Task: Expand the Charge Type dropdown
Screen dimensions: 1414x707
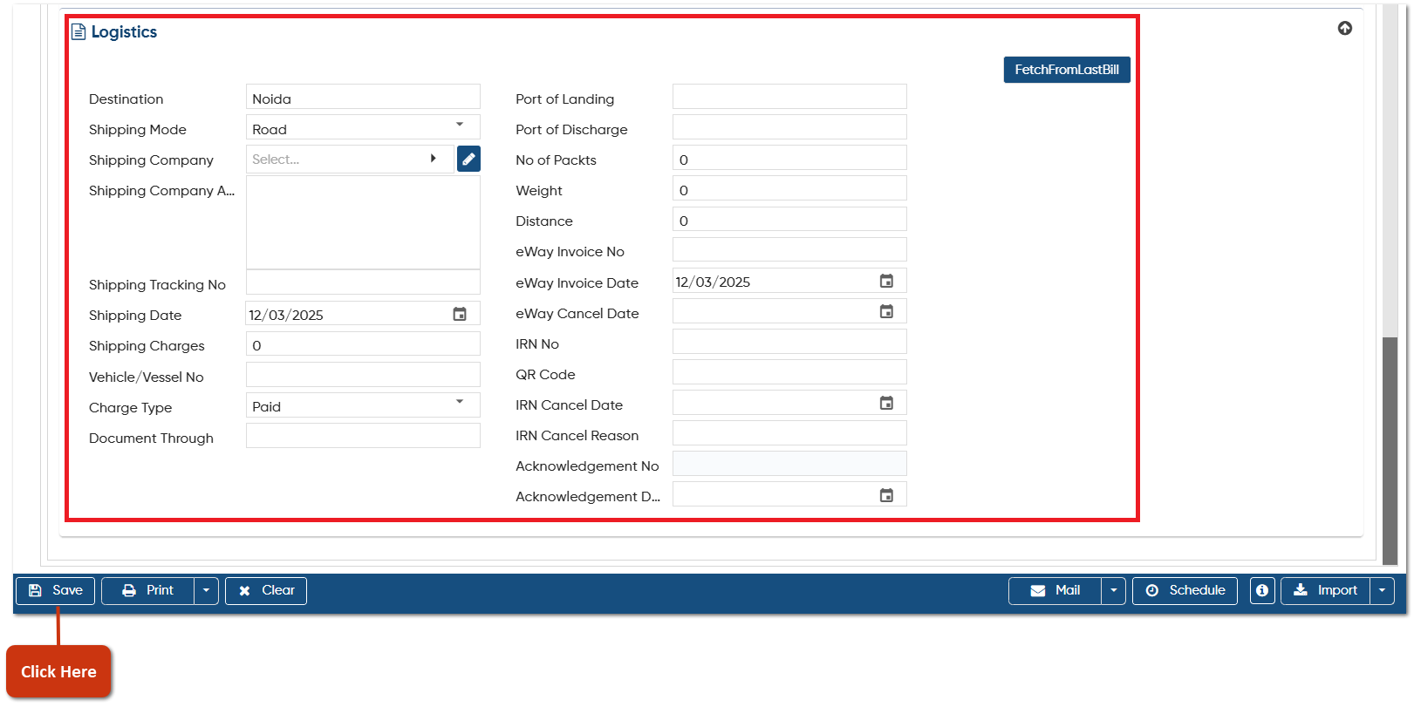Action: click(460, 402)
